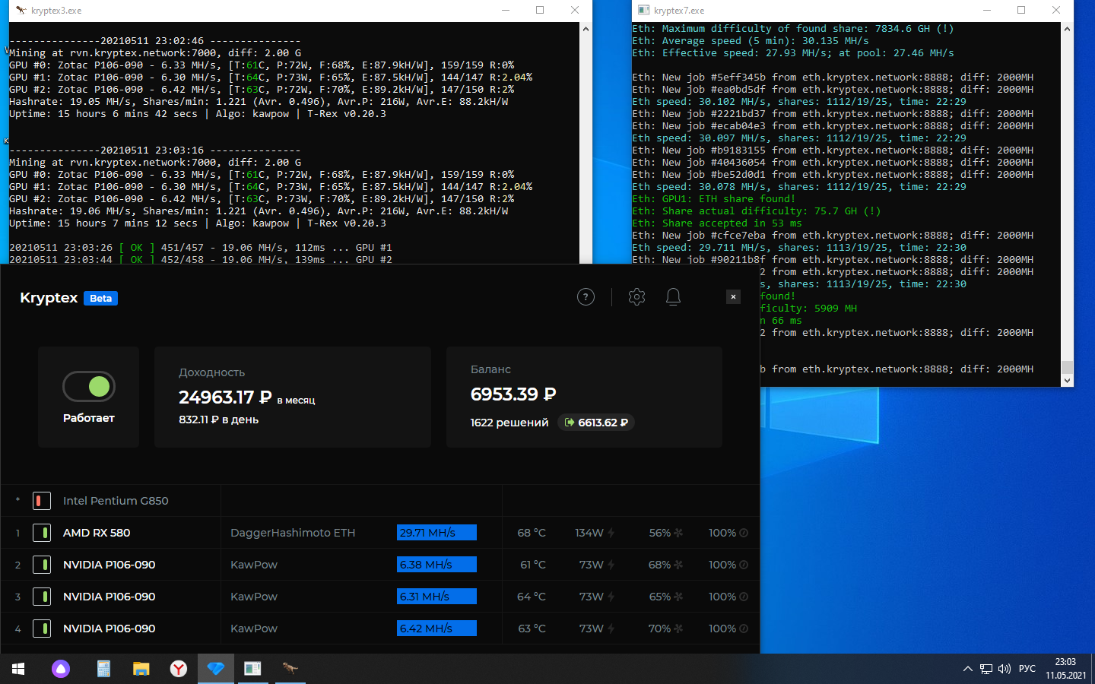Click the Kryptex logo text
Image resolution: width=1095 pixels, height=684 pixels.
(x=49, y=298)
